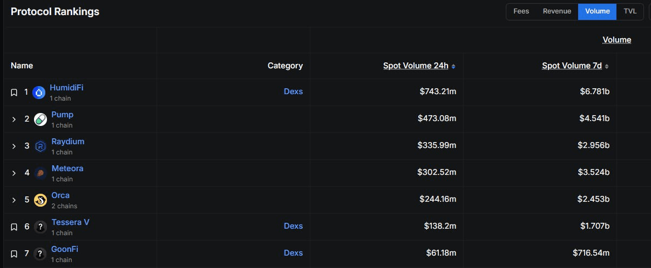651x268 pixels.
Task: Sort by Spot Volume 7d column header
Action: tap(572, 66)
